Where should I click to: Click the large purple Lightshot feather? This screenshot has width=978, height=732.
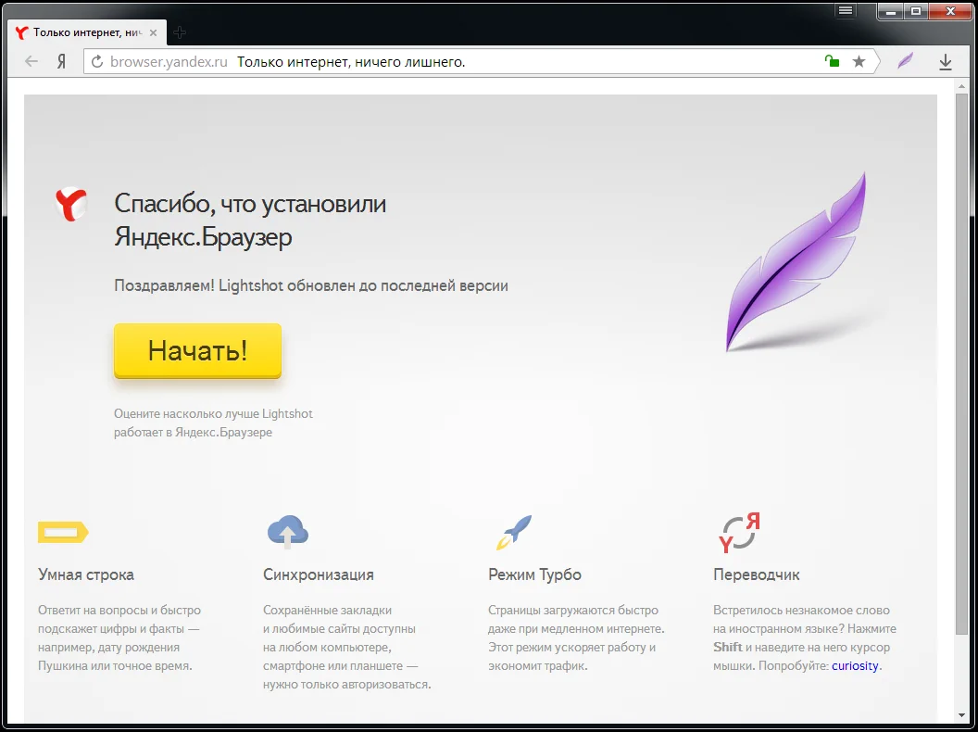(x=796, y=262)
